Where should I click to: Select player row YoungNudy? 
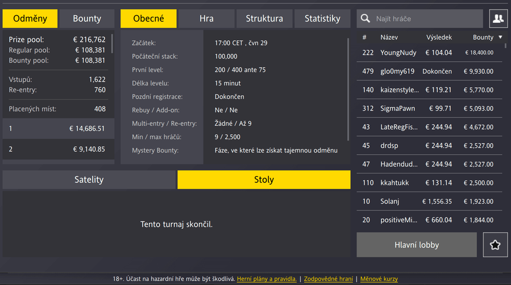coord(430,53)
